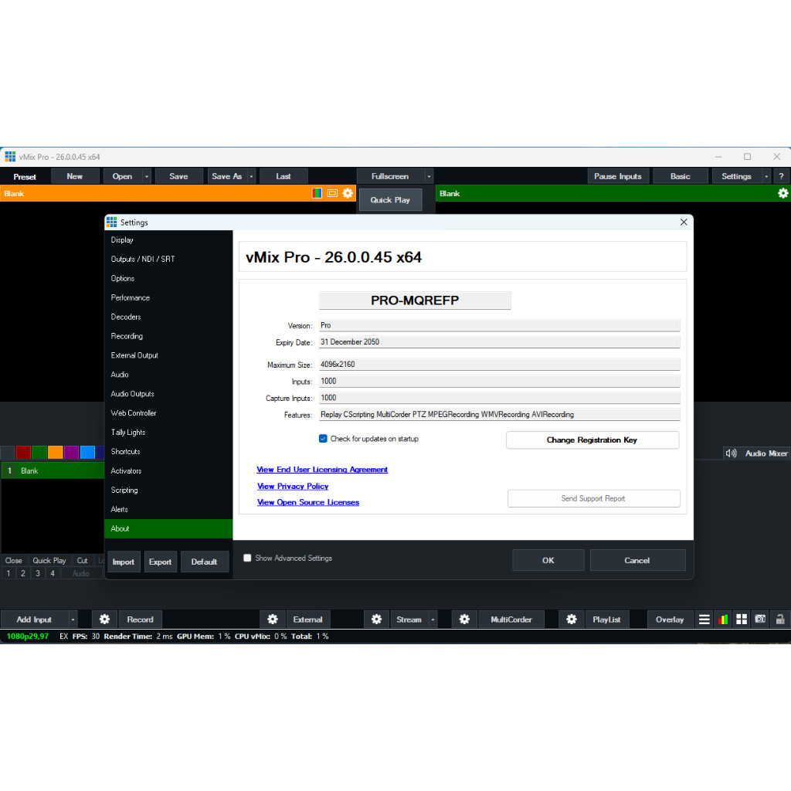Select the Recording settings category
Image resolution: width=791 pixels, height=791 pixels.
(127, 336)
